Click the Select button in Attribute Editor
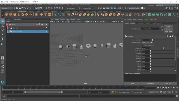 [132, 84]
